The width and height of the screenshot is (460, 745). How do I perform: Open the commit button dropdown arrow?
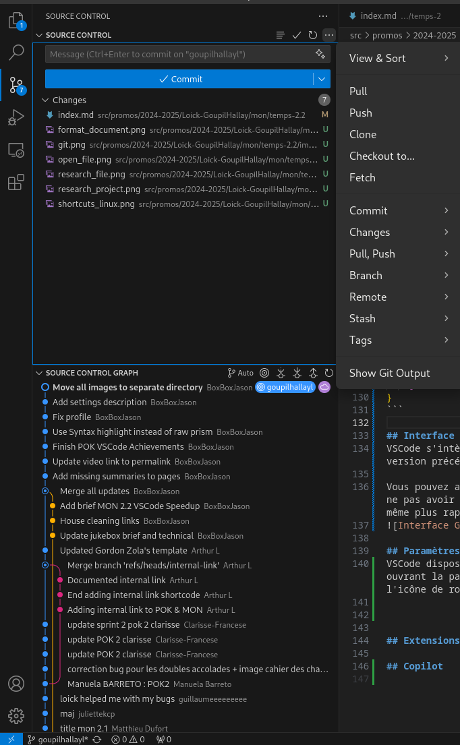pyautogui.click(x=322, y=79)
